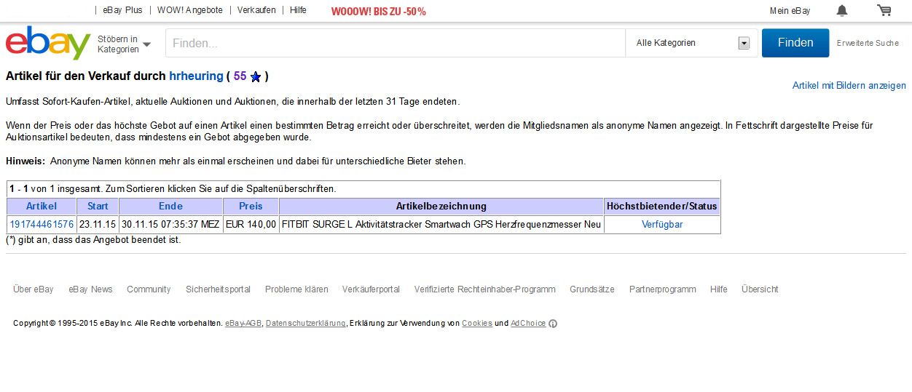Click the AdChoice info icon
The width and height of the screenshot is (912, 392).
[x=553, y=324]
